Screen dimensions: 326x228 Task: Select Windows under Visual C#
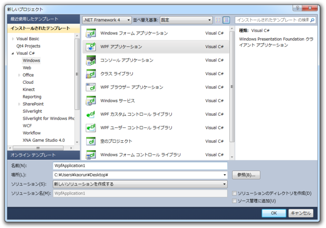pos(31,60)
